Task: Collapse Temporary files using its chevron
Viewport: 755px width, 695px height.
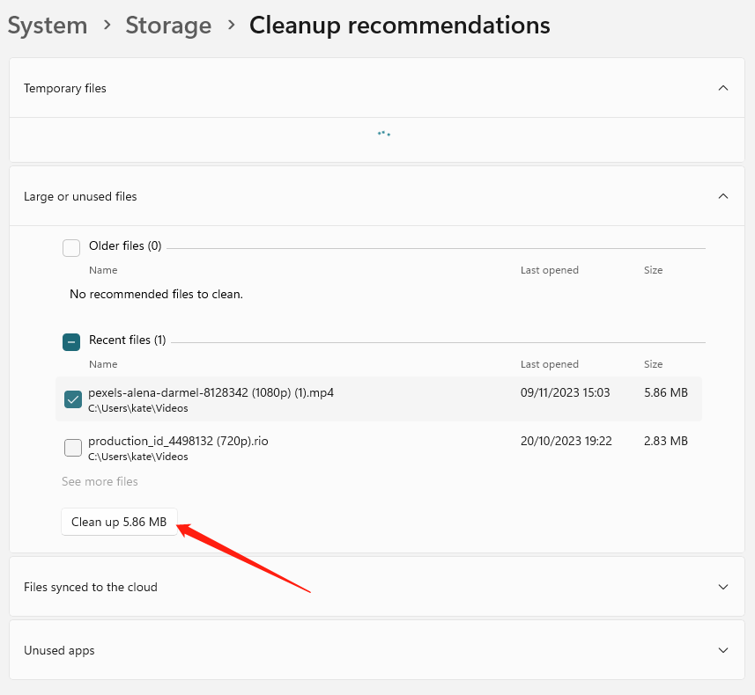Action: [722, 88]
